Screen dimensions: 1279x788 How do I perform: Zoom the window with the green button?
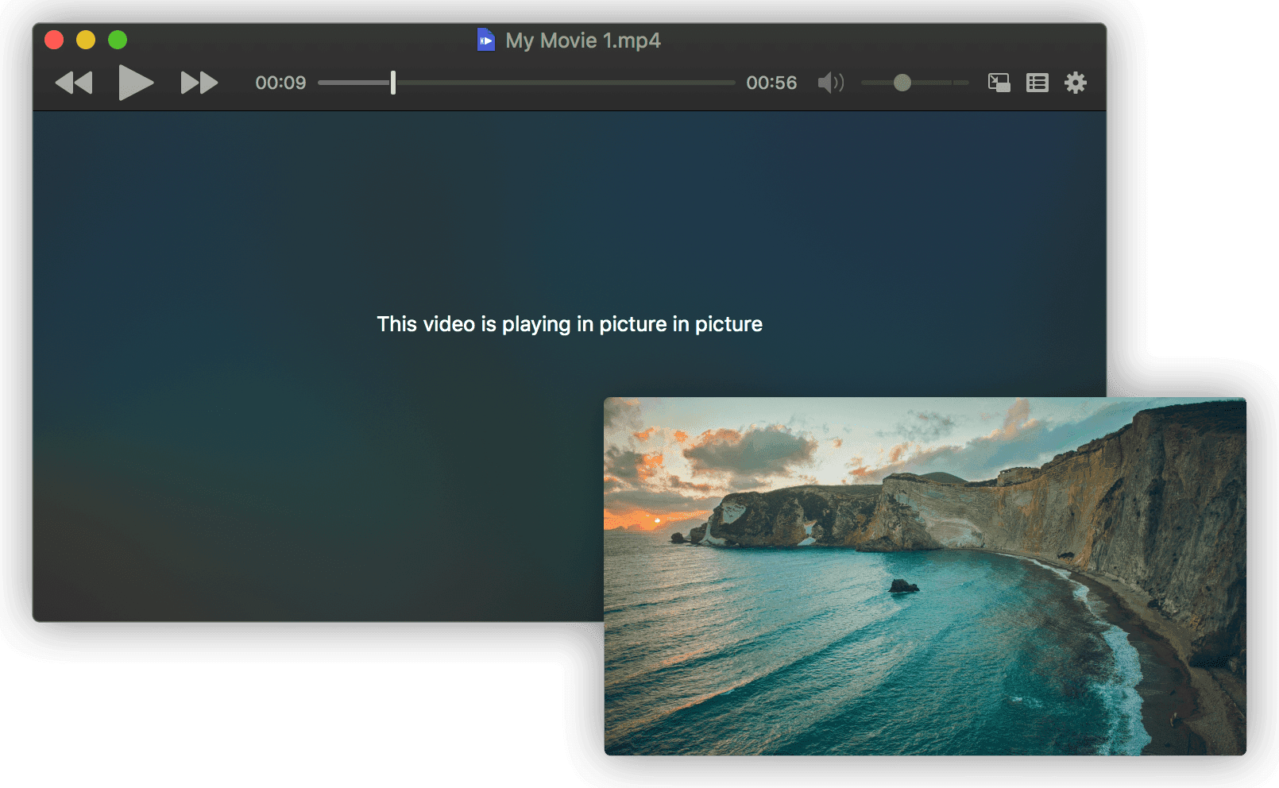tap(118, 40)
